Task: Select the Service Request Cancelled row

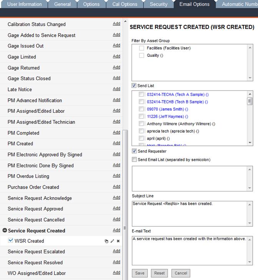Action: pyautogui.click(x=61, y=220)
